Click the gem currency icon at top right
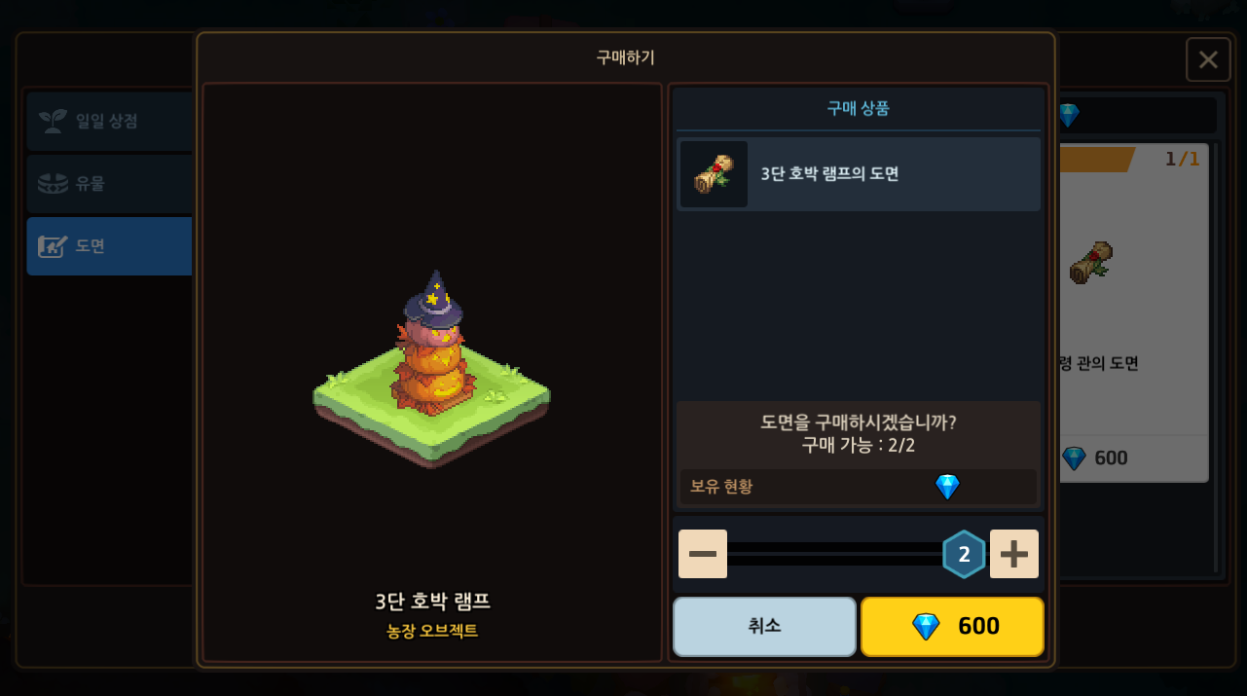 [1068, 116]
